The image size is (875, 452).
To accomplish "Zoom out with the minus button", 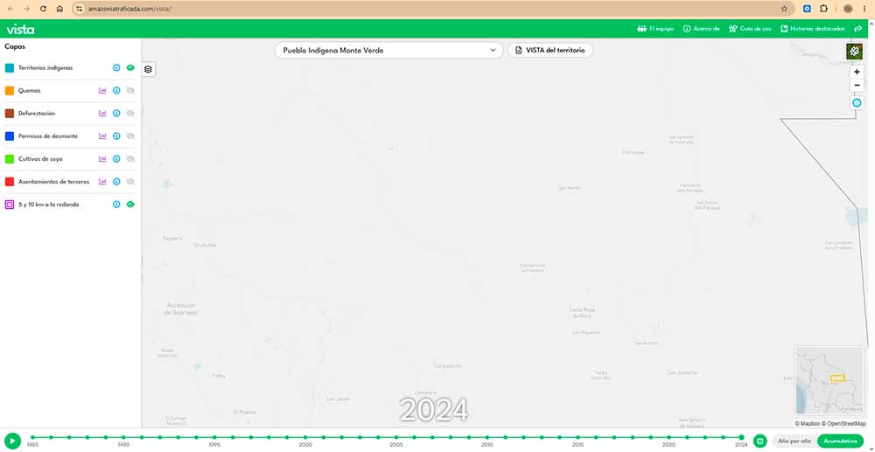I will point(857,86).
